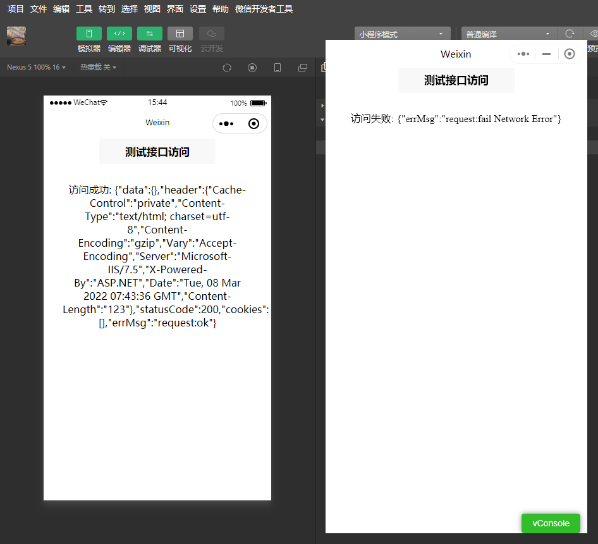Open the 视图 menu

(x=152, y=9)
